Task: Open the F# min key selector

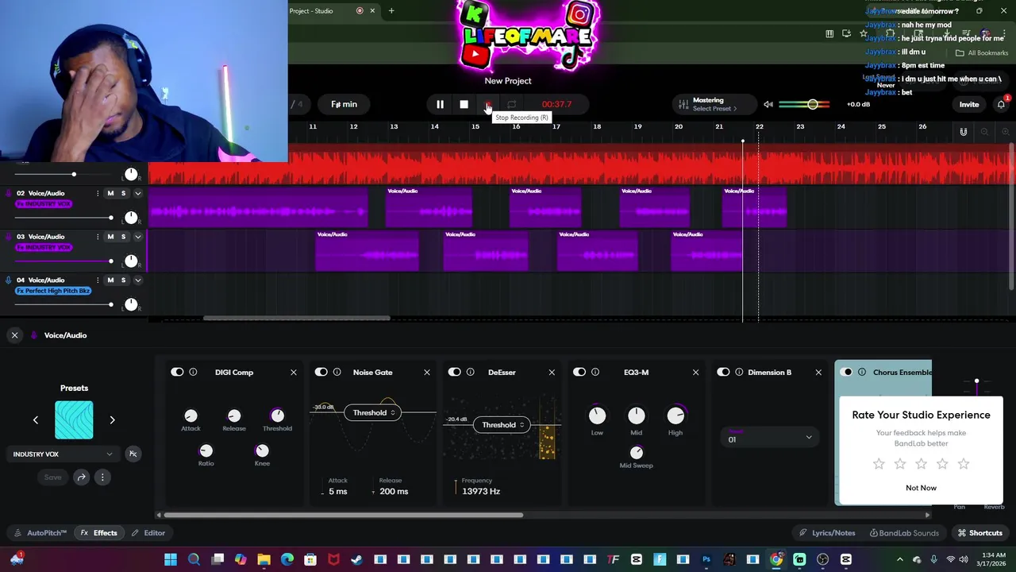Action: click(x=344, y=104)
